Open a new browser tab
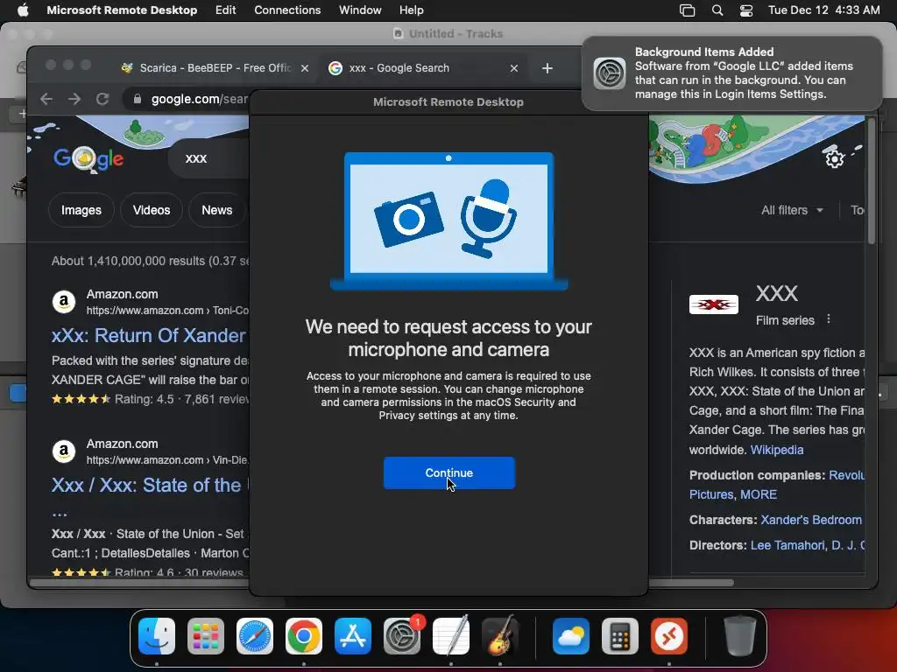 click(x=547, y=68)
